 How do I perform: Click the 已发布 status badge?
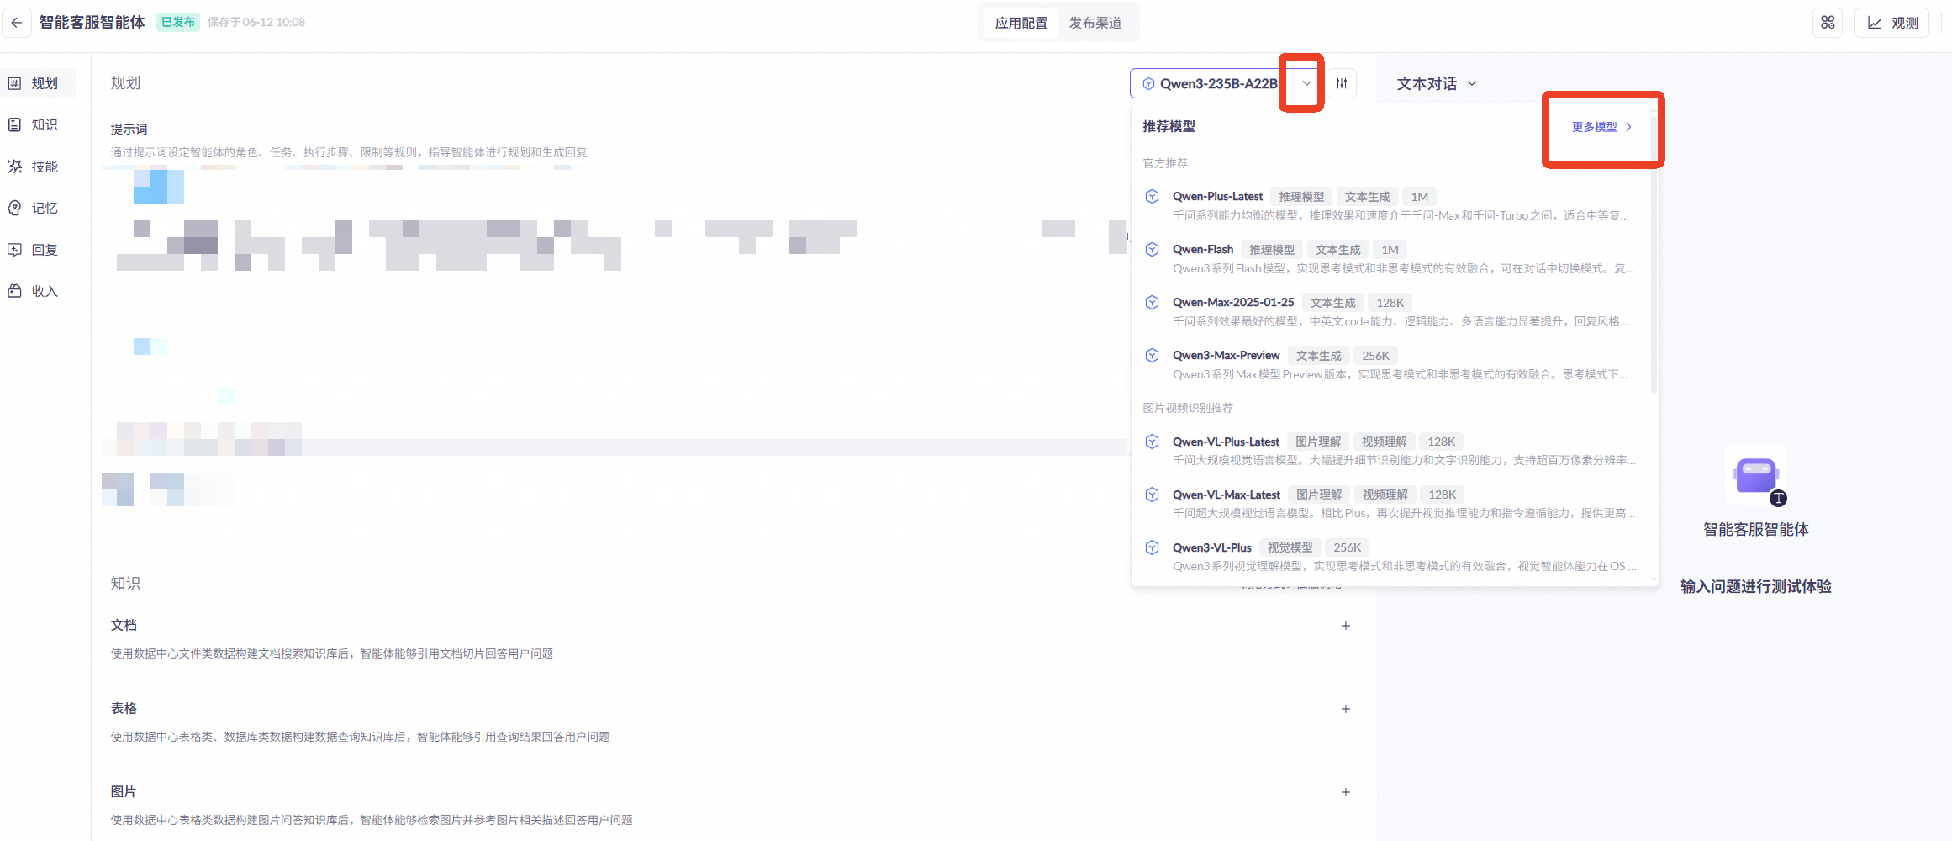[x=178, y=22]
